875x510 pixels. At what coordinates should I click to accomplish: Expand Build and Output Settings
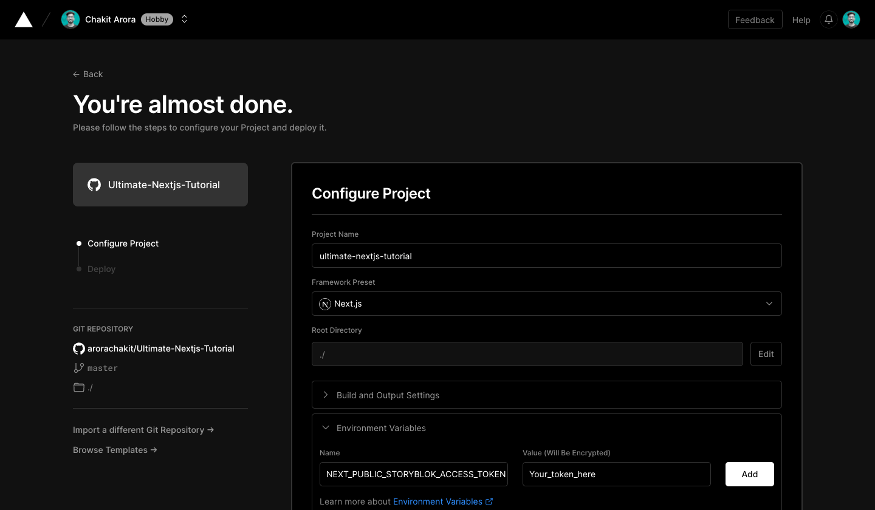pyautogui.click(x=547, y=395)
